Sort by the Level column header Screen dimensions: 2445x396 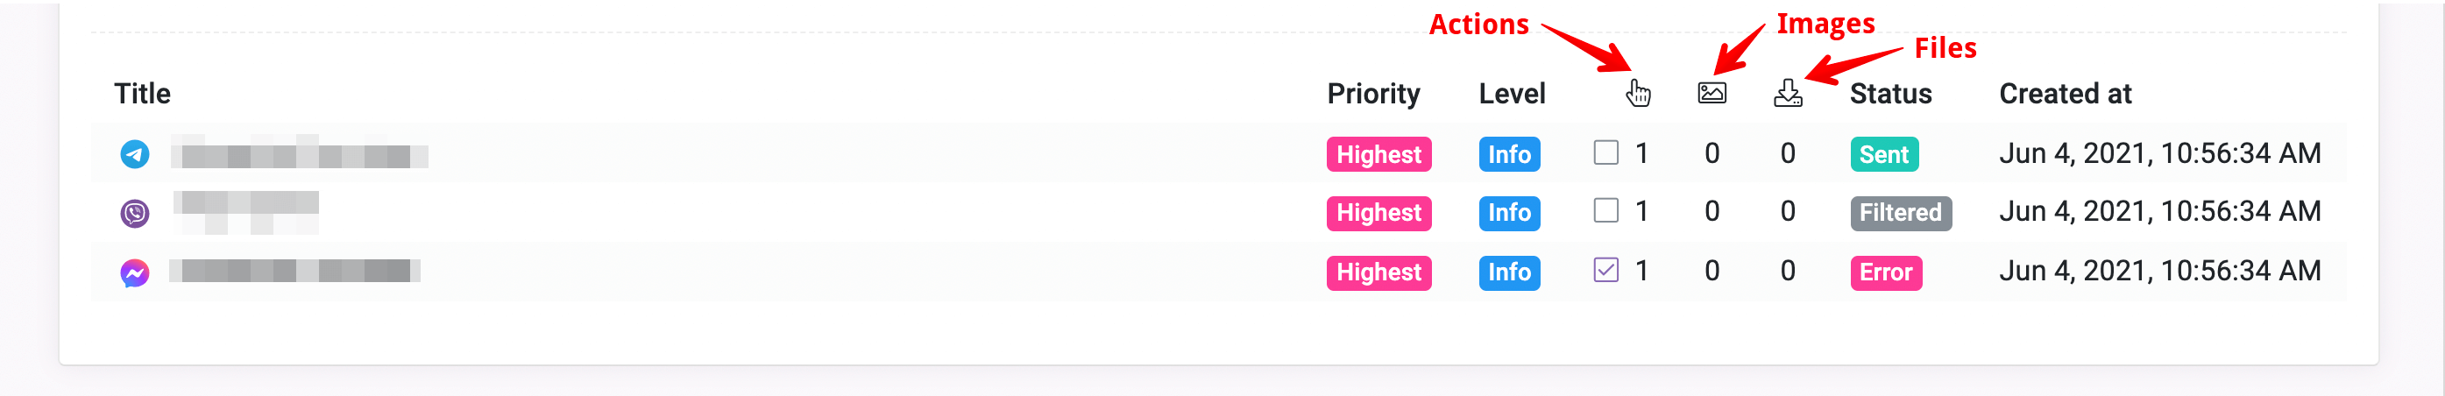point(1512,94)
